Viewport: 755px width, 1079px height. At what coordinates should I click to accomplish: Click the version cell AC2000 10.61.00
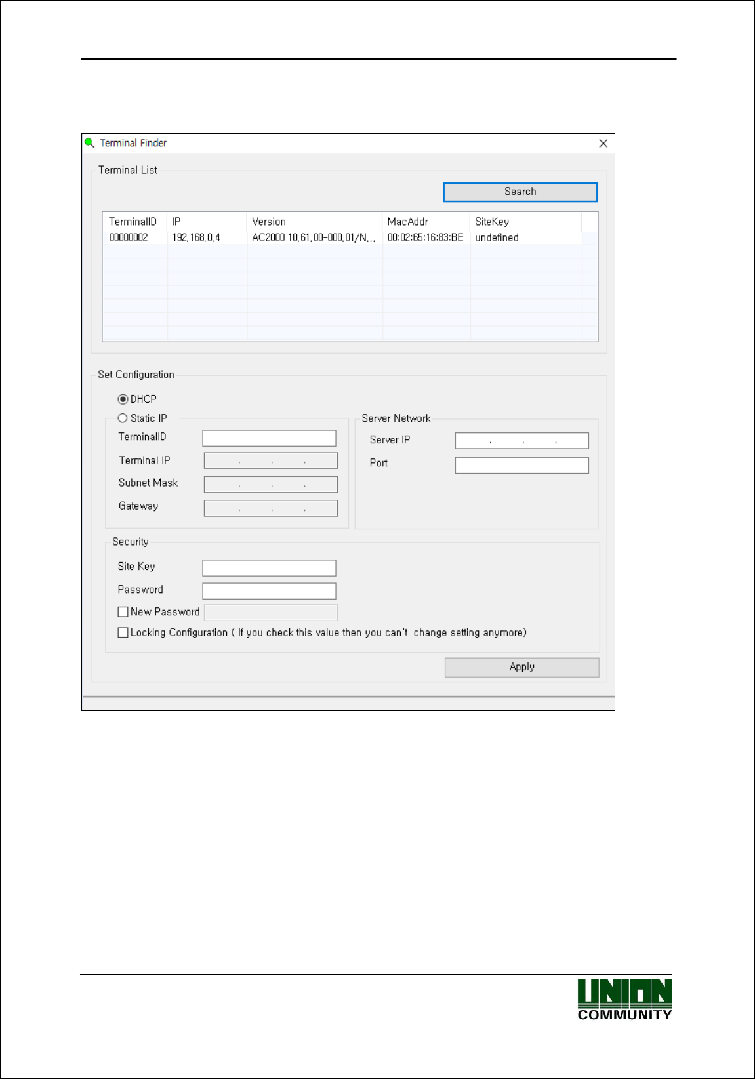[314, 237]
